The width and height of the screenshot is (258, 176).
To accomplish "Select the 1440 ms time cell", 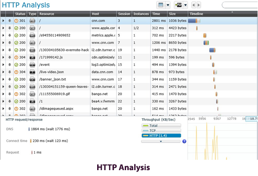I will [x=159, y=50].
